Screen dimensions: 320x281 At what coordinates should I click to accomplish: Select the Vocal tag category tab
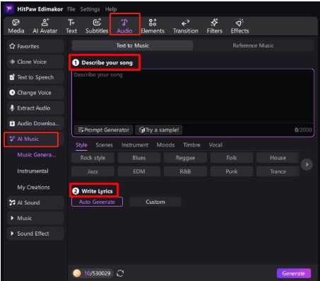coord(215,145)
